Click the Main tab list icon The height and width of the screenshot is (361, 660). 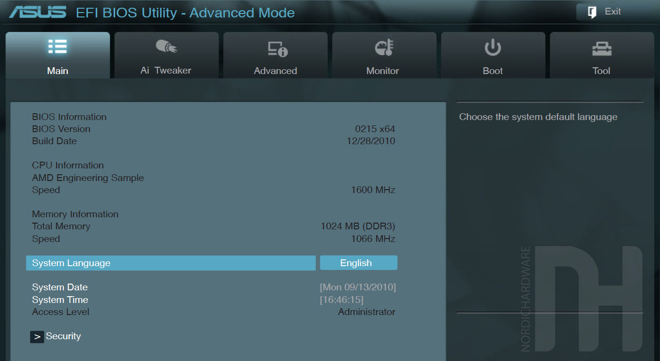58,47
